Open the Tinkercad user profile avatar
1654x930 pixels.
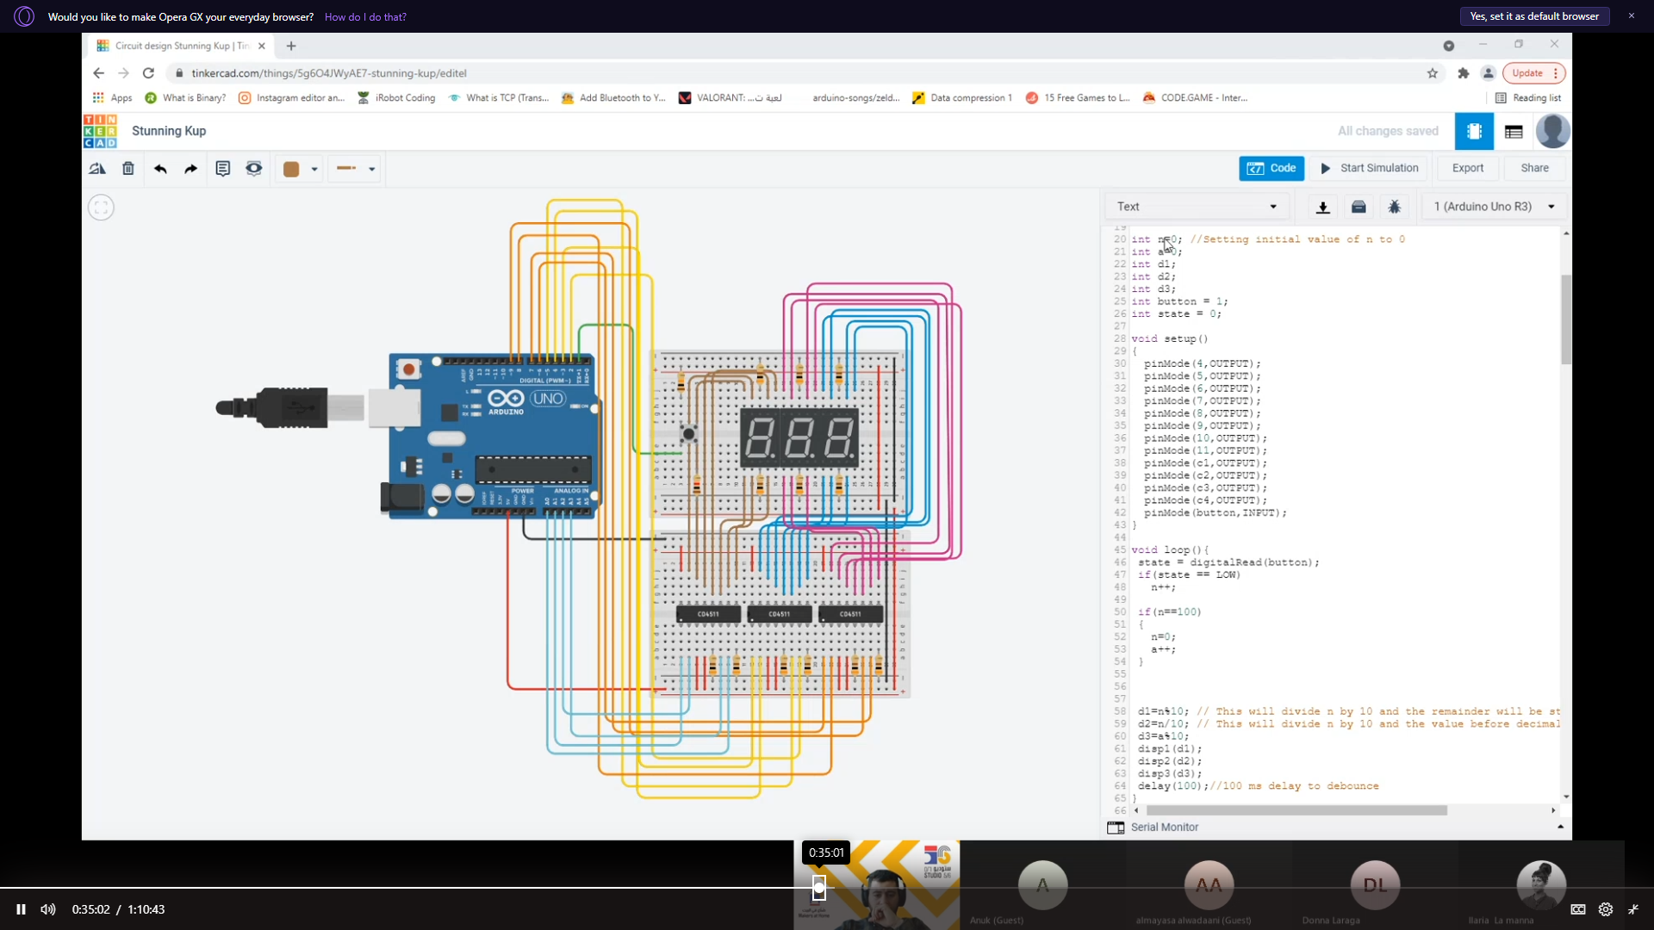(x=1552, y=131)
